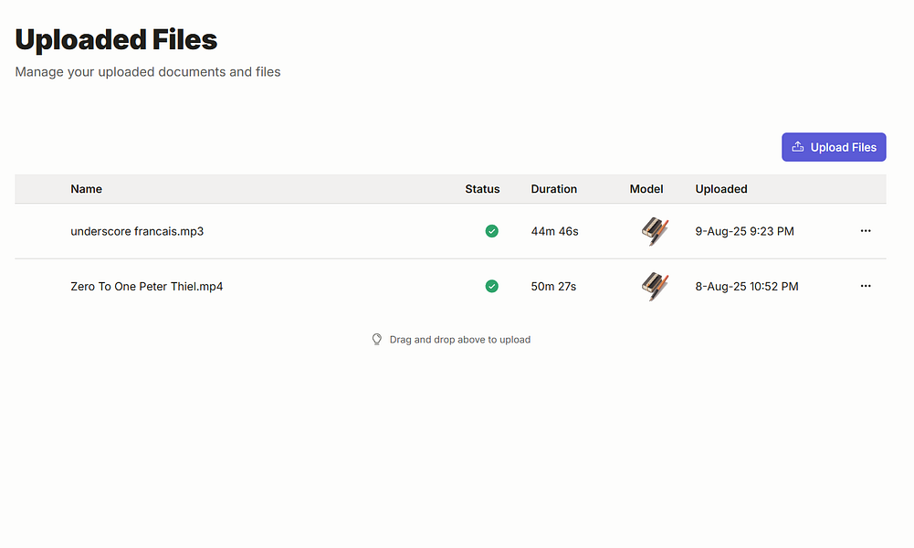Click the model notebook icon for Zero To One Peter Thiel.mp4
Image resolution: width=914 pixels, height=548 pixels.
click(655, 286)
